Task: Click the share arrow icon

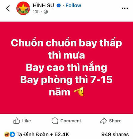Action: (103, 121)
